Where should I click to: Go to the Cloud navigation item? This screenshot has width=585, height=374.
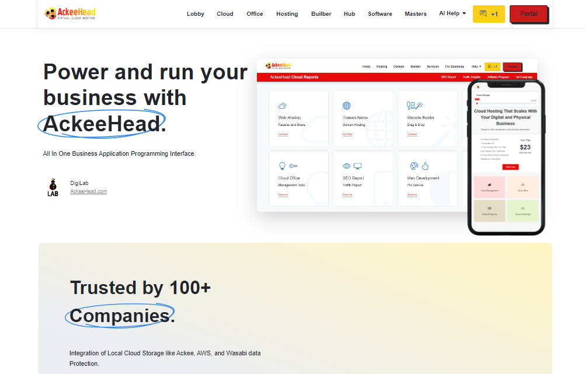click(x=225, y=14)
